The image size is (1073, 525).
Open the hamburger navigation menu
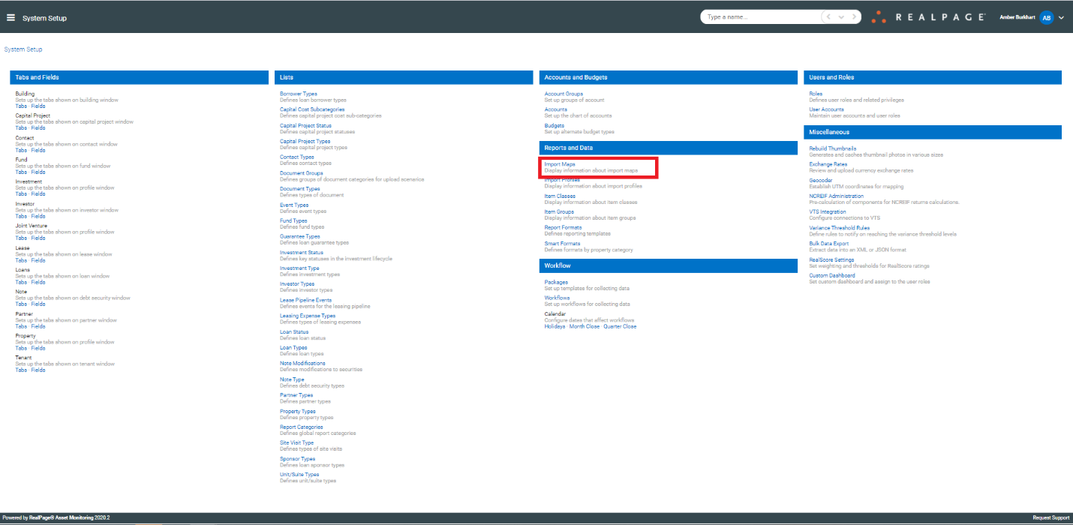(11, 17)
